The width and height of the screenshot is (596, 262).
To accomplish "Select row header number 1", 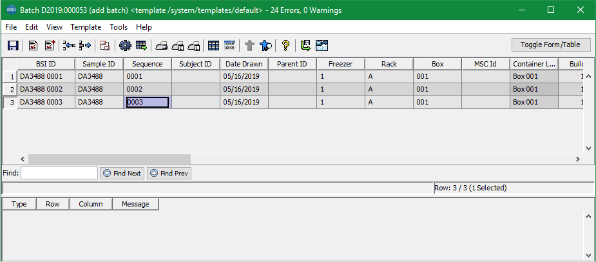I will pos(10,77).
